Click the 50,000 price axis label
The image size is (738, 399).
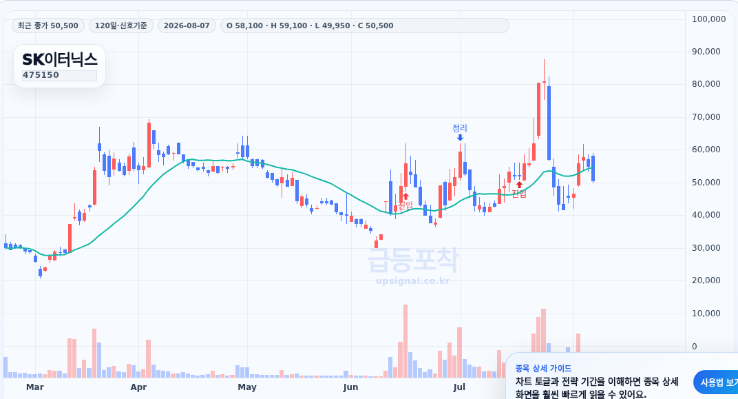pos(706,183)
